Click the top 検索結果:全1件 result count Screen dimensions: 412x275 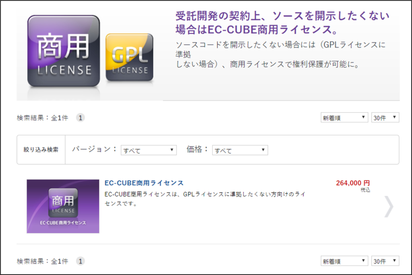(x=42, y=118)
